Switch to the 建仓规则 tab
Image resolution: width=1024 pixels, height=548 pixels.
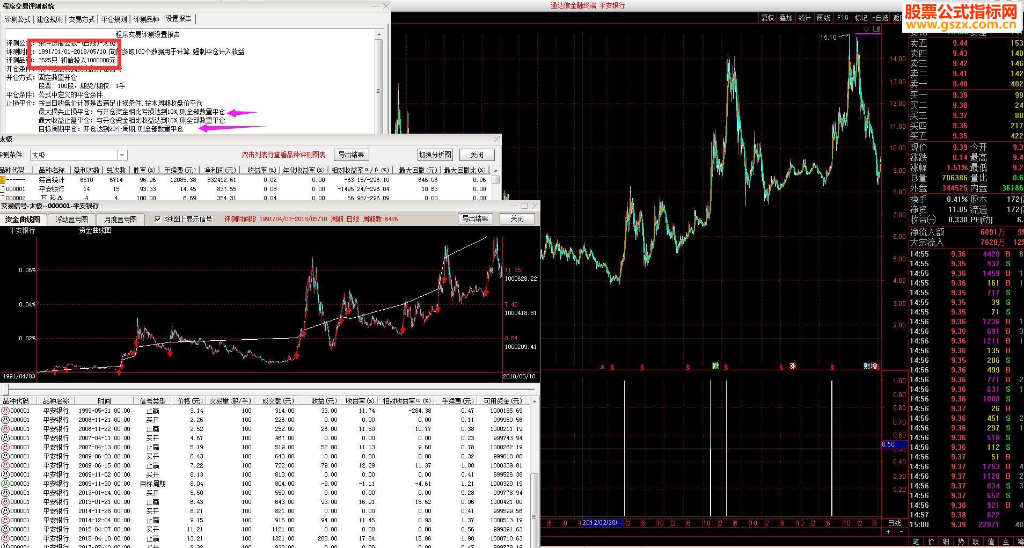pos(50,19)
